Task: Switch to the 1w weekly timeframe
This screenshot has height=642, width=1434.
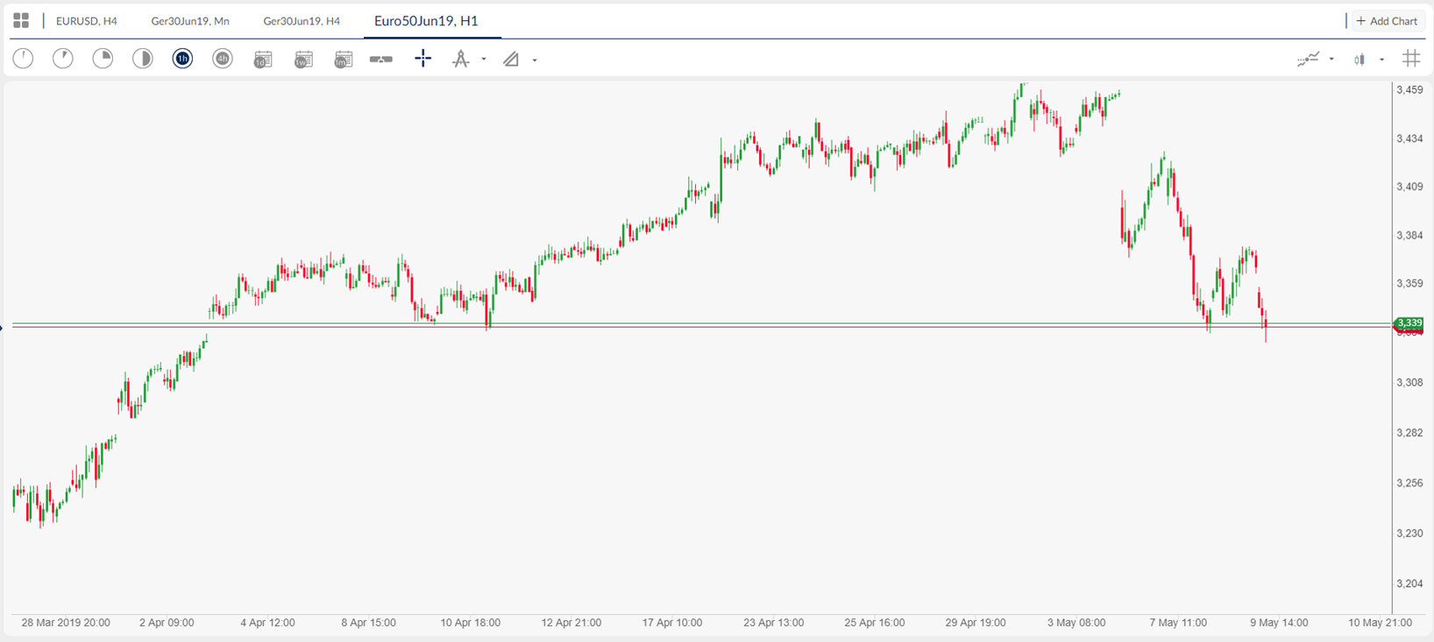Action: [303, 60]
